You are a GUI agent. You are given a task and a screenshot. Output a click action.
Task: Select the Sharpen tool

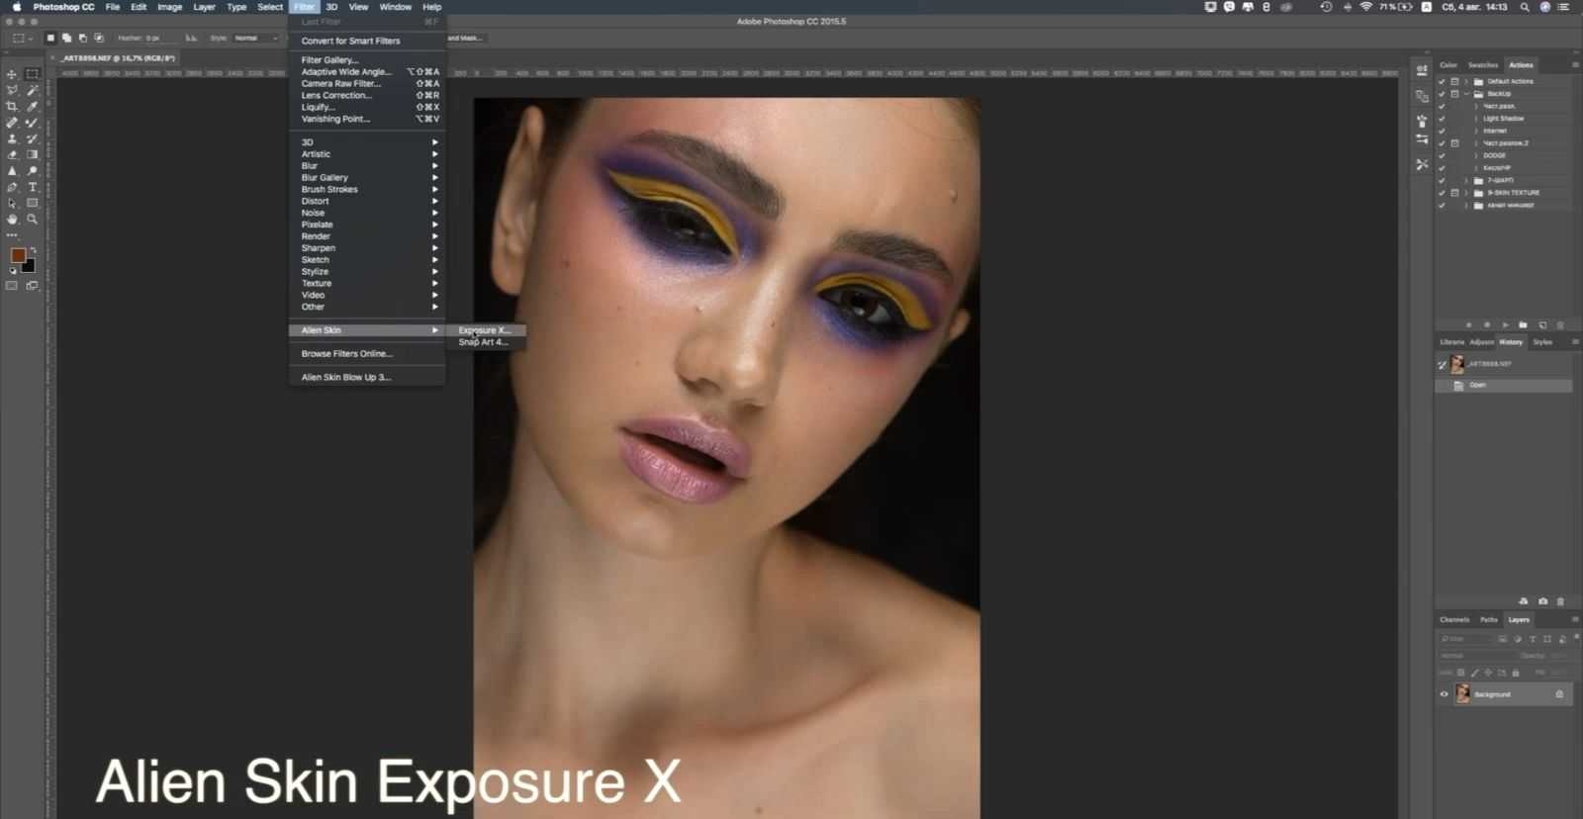12,170
